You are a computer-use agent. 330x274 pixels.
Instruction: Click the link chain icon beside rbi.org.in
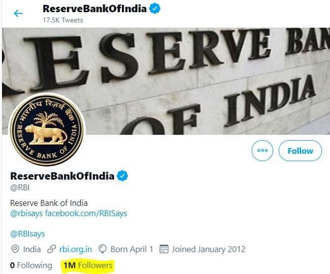point(52,249)
